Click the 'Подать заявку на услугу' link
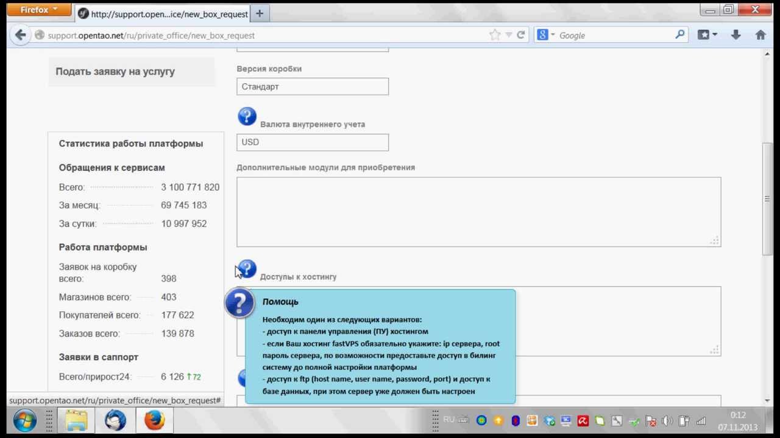This screenshot has height=438, width=780. click(x=115, y=71)
